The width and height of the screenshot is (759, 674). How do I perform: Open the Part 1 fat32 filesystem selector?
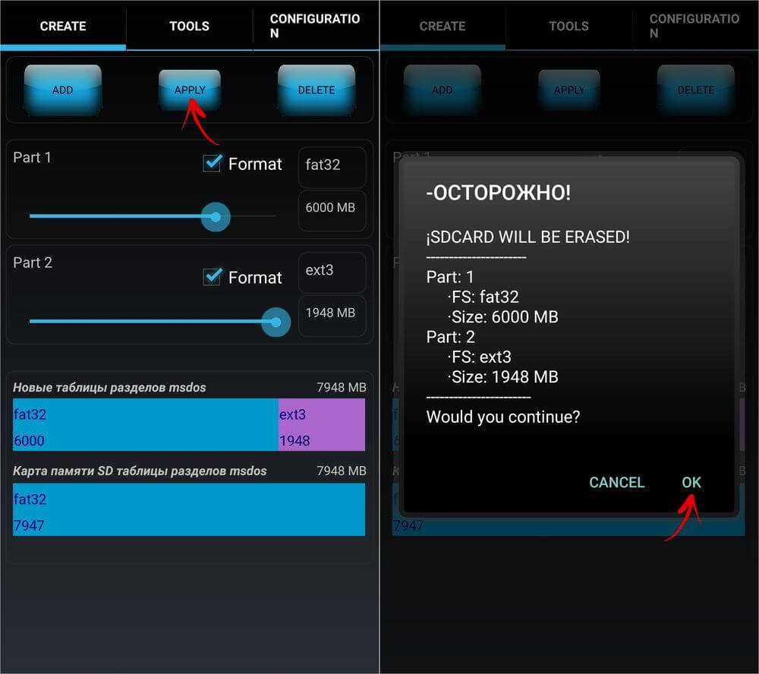click(x=332, y=167)
